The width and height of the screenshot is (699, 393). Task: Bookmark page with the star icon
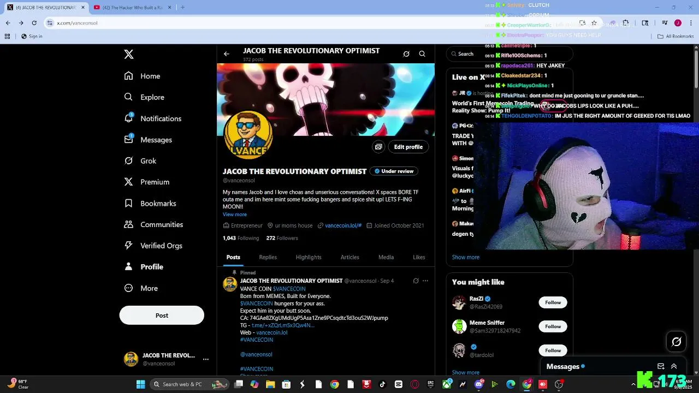(x=594, y=23)
